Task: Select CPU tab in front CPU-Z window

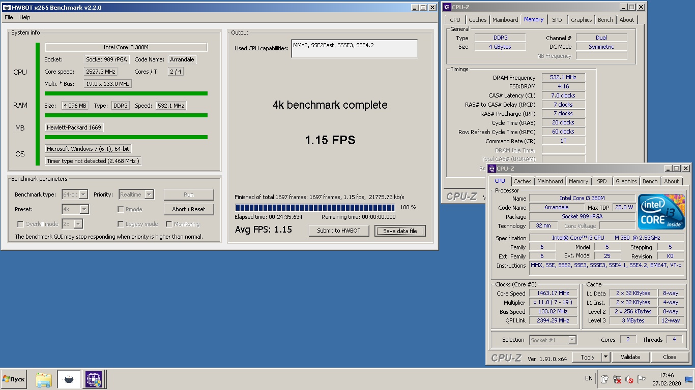Action: point(500,181)
